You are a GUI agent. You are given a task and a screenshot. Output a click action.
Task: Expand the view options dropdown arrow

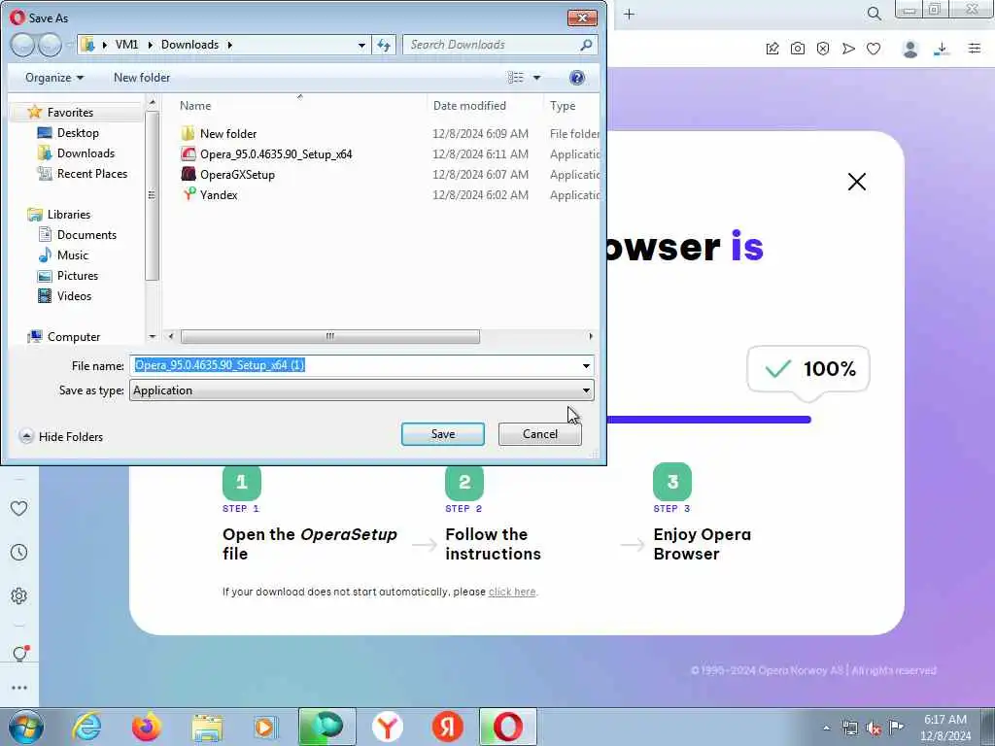tap(536, 78)
